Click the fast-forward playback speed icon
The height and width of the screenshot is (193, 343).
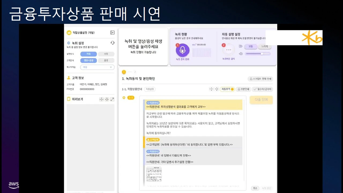pyautogui.click(x=241, y=46)
